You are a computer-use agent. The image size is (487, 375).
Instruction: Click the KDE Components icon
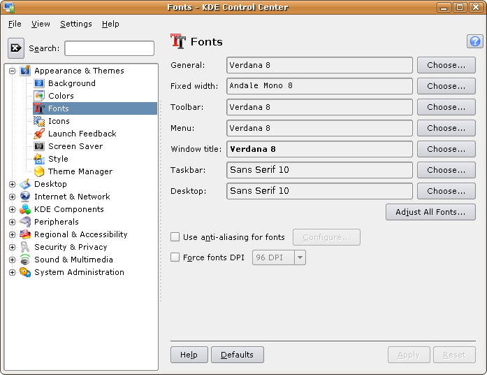click(x=25, y=209)
